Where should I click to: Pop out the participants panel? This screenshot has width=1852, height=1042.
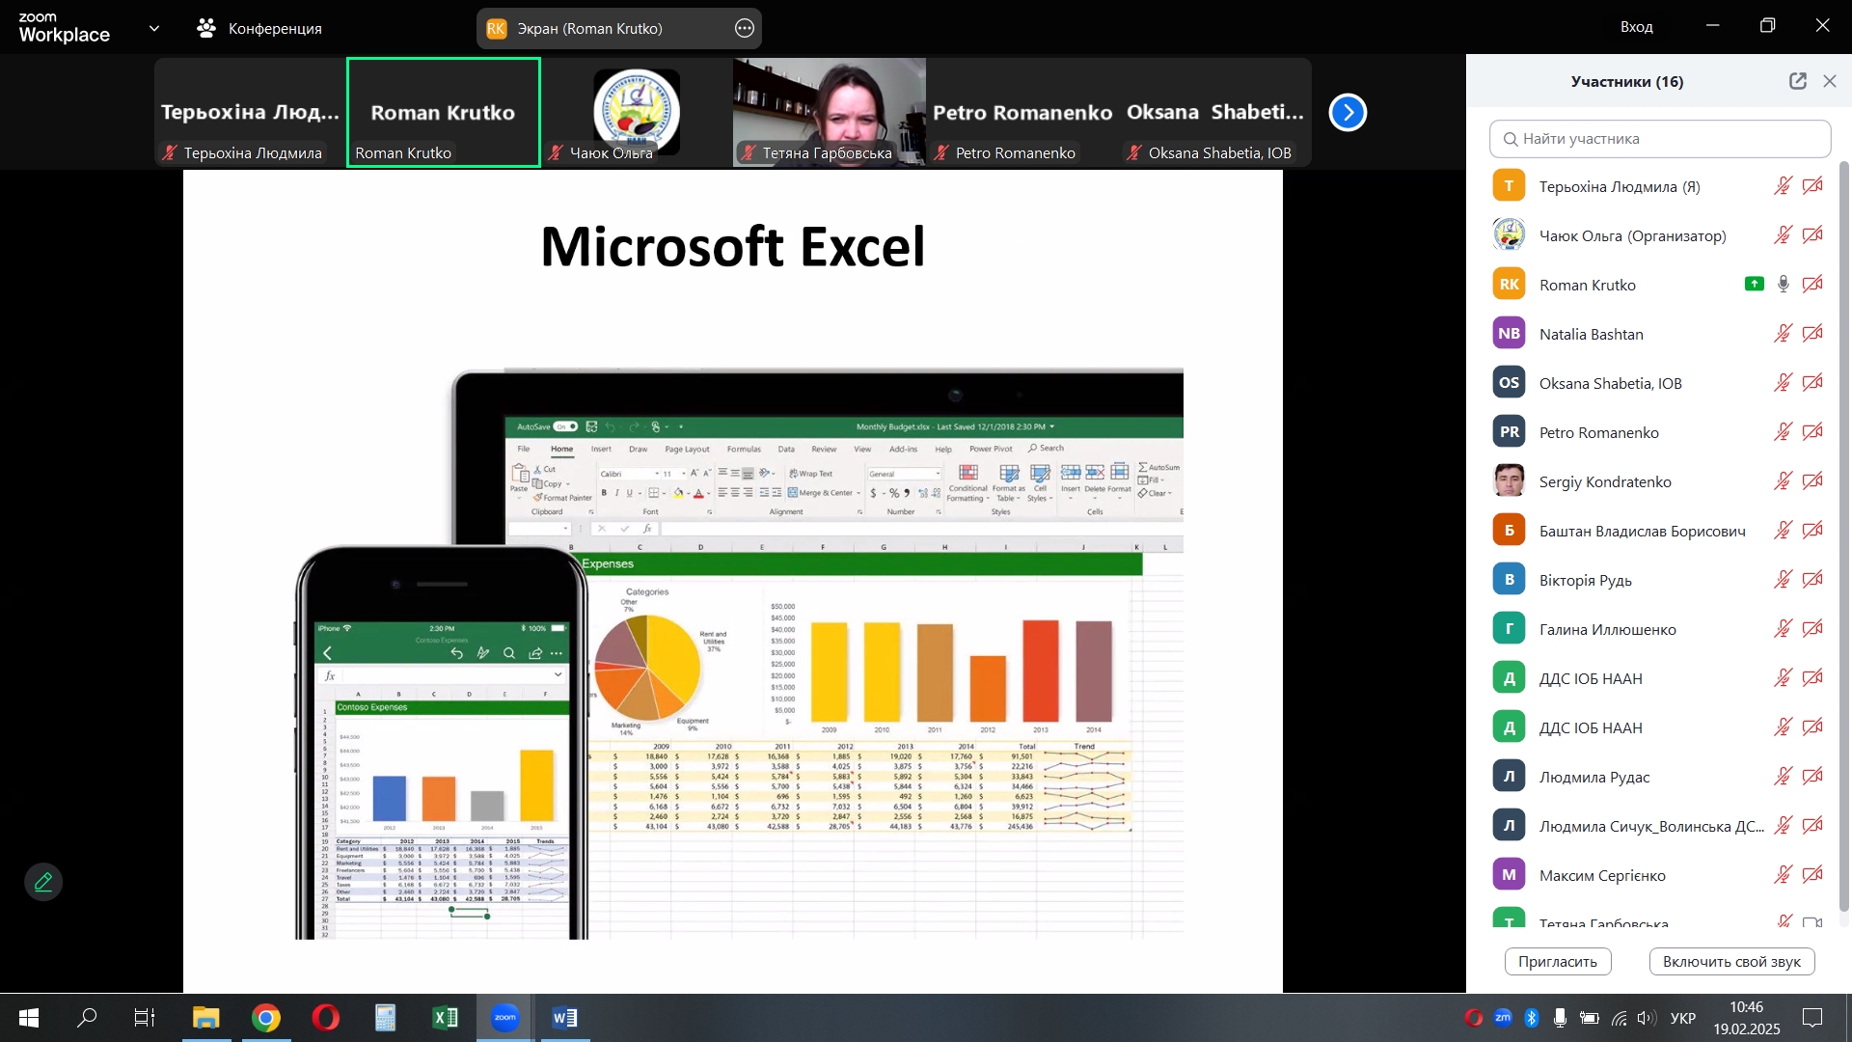(1798, 81)
